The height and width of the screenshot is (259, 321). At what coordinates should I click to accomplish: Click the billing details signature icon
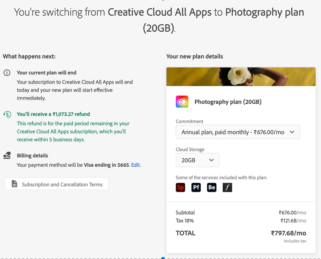click(7, 155)
